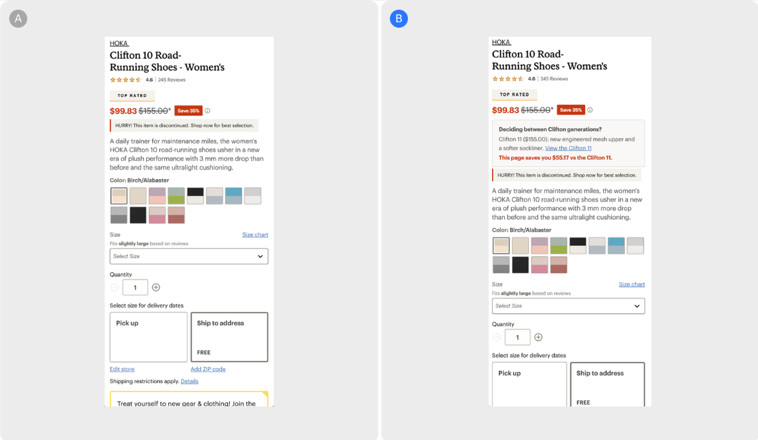Open the Size chart link in panel A
This screenshot has width=758, height=440.
coord(255,235)
